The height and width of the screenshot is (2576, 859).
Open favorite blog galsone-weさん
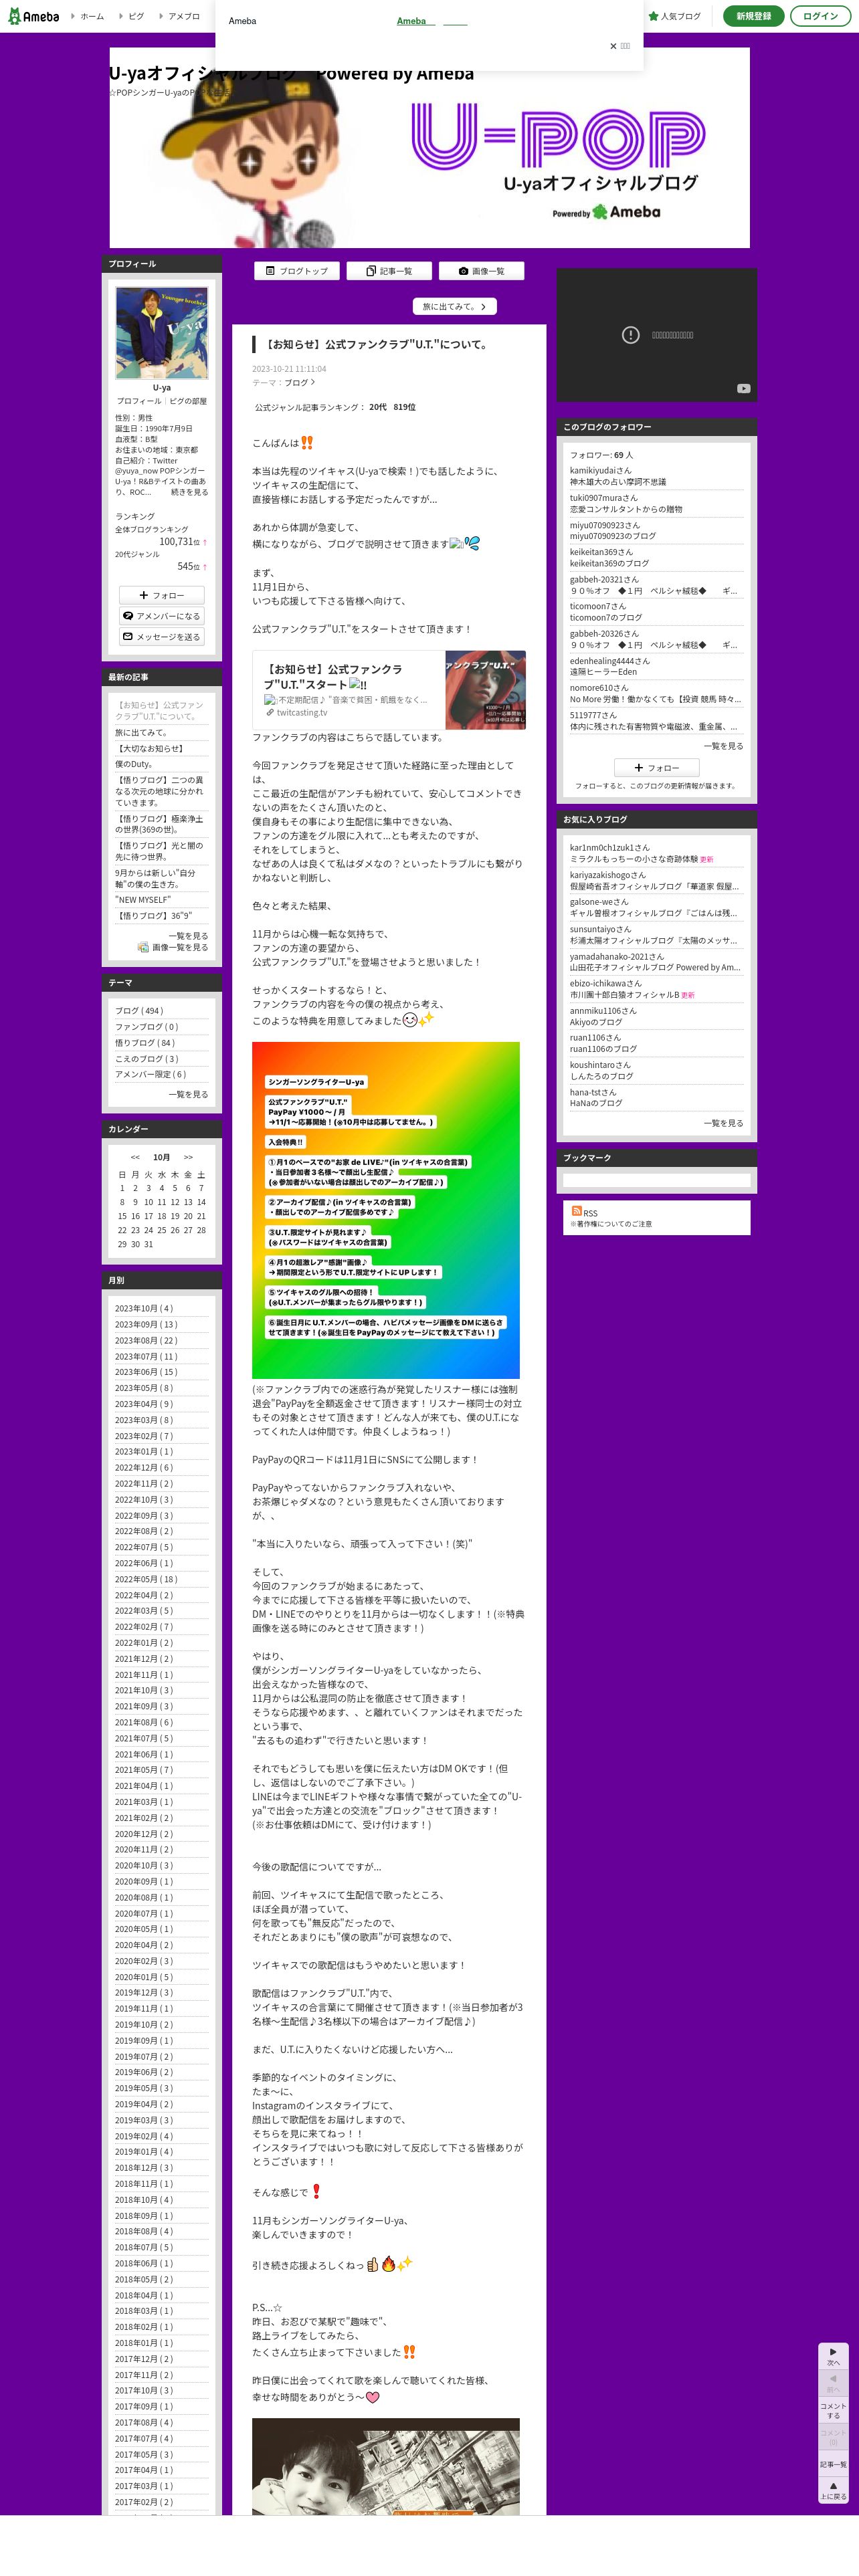click(x=599, y=901)
